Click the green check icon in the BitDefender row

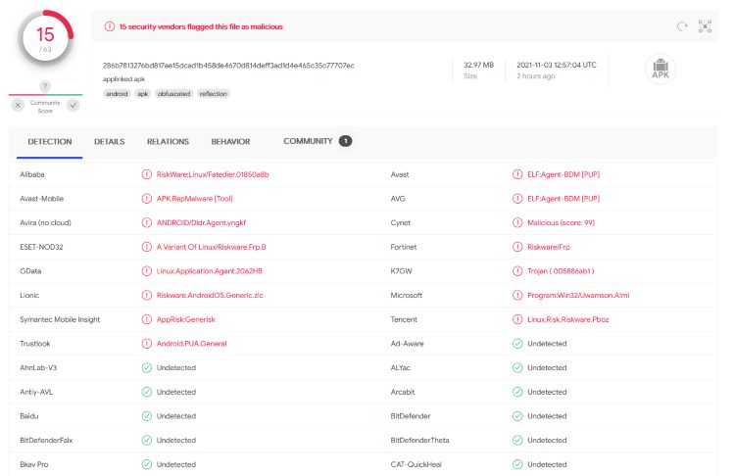517,416
